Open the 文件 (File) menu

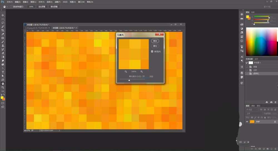pyautogui.click(x=10, y=2)
